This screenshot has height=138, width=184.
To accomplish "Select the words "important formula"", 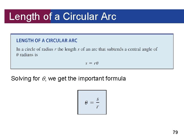I will [102, 78].
